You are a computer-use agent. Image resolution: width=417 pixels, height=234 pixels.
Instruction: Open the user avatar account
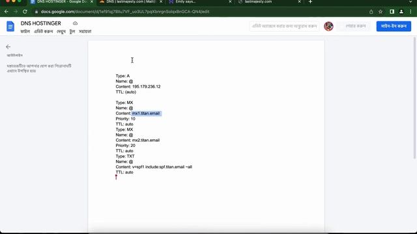click(x=328, y=26)
